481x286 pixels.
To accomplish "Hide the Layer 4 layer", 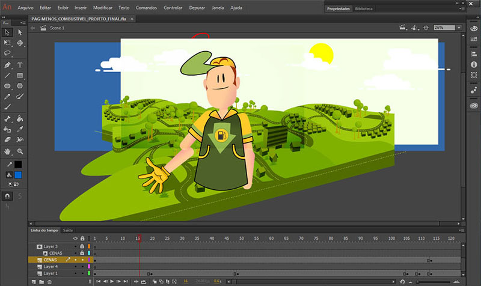I will pos(76,266).
